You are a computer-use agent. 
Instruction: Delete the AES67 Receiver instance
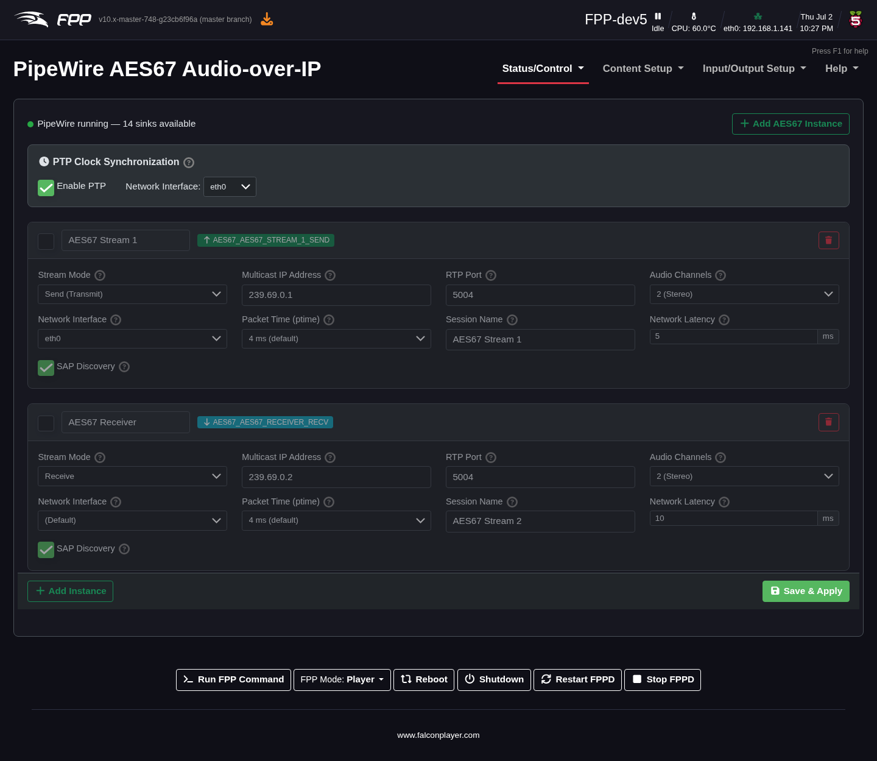tap(829, 422)
